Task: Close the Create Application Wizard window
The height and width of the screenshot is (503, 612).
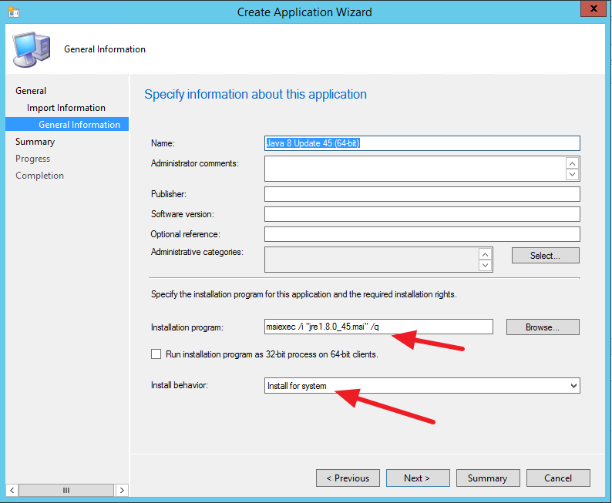Action: [594, 8]
